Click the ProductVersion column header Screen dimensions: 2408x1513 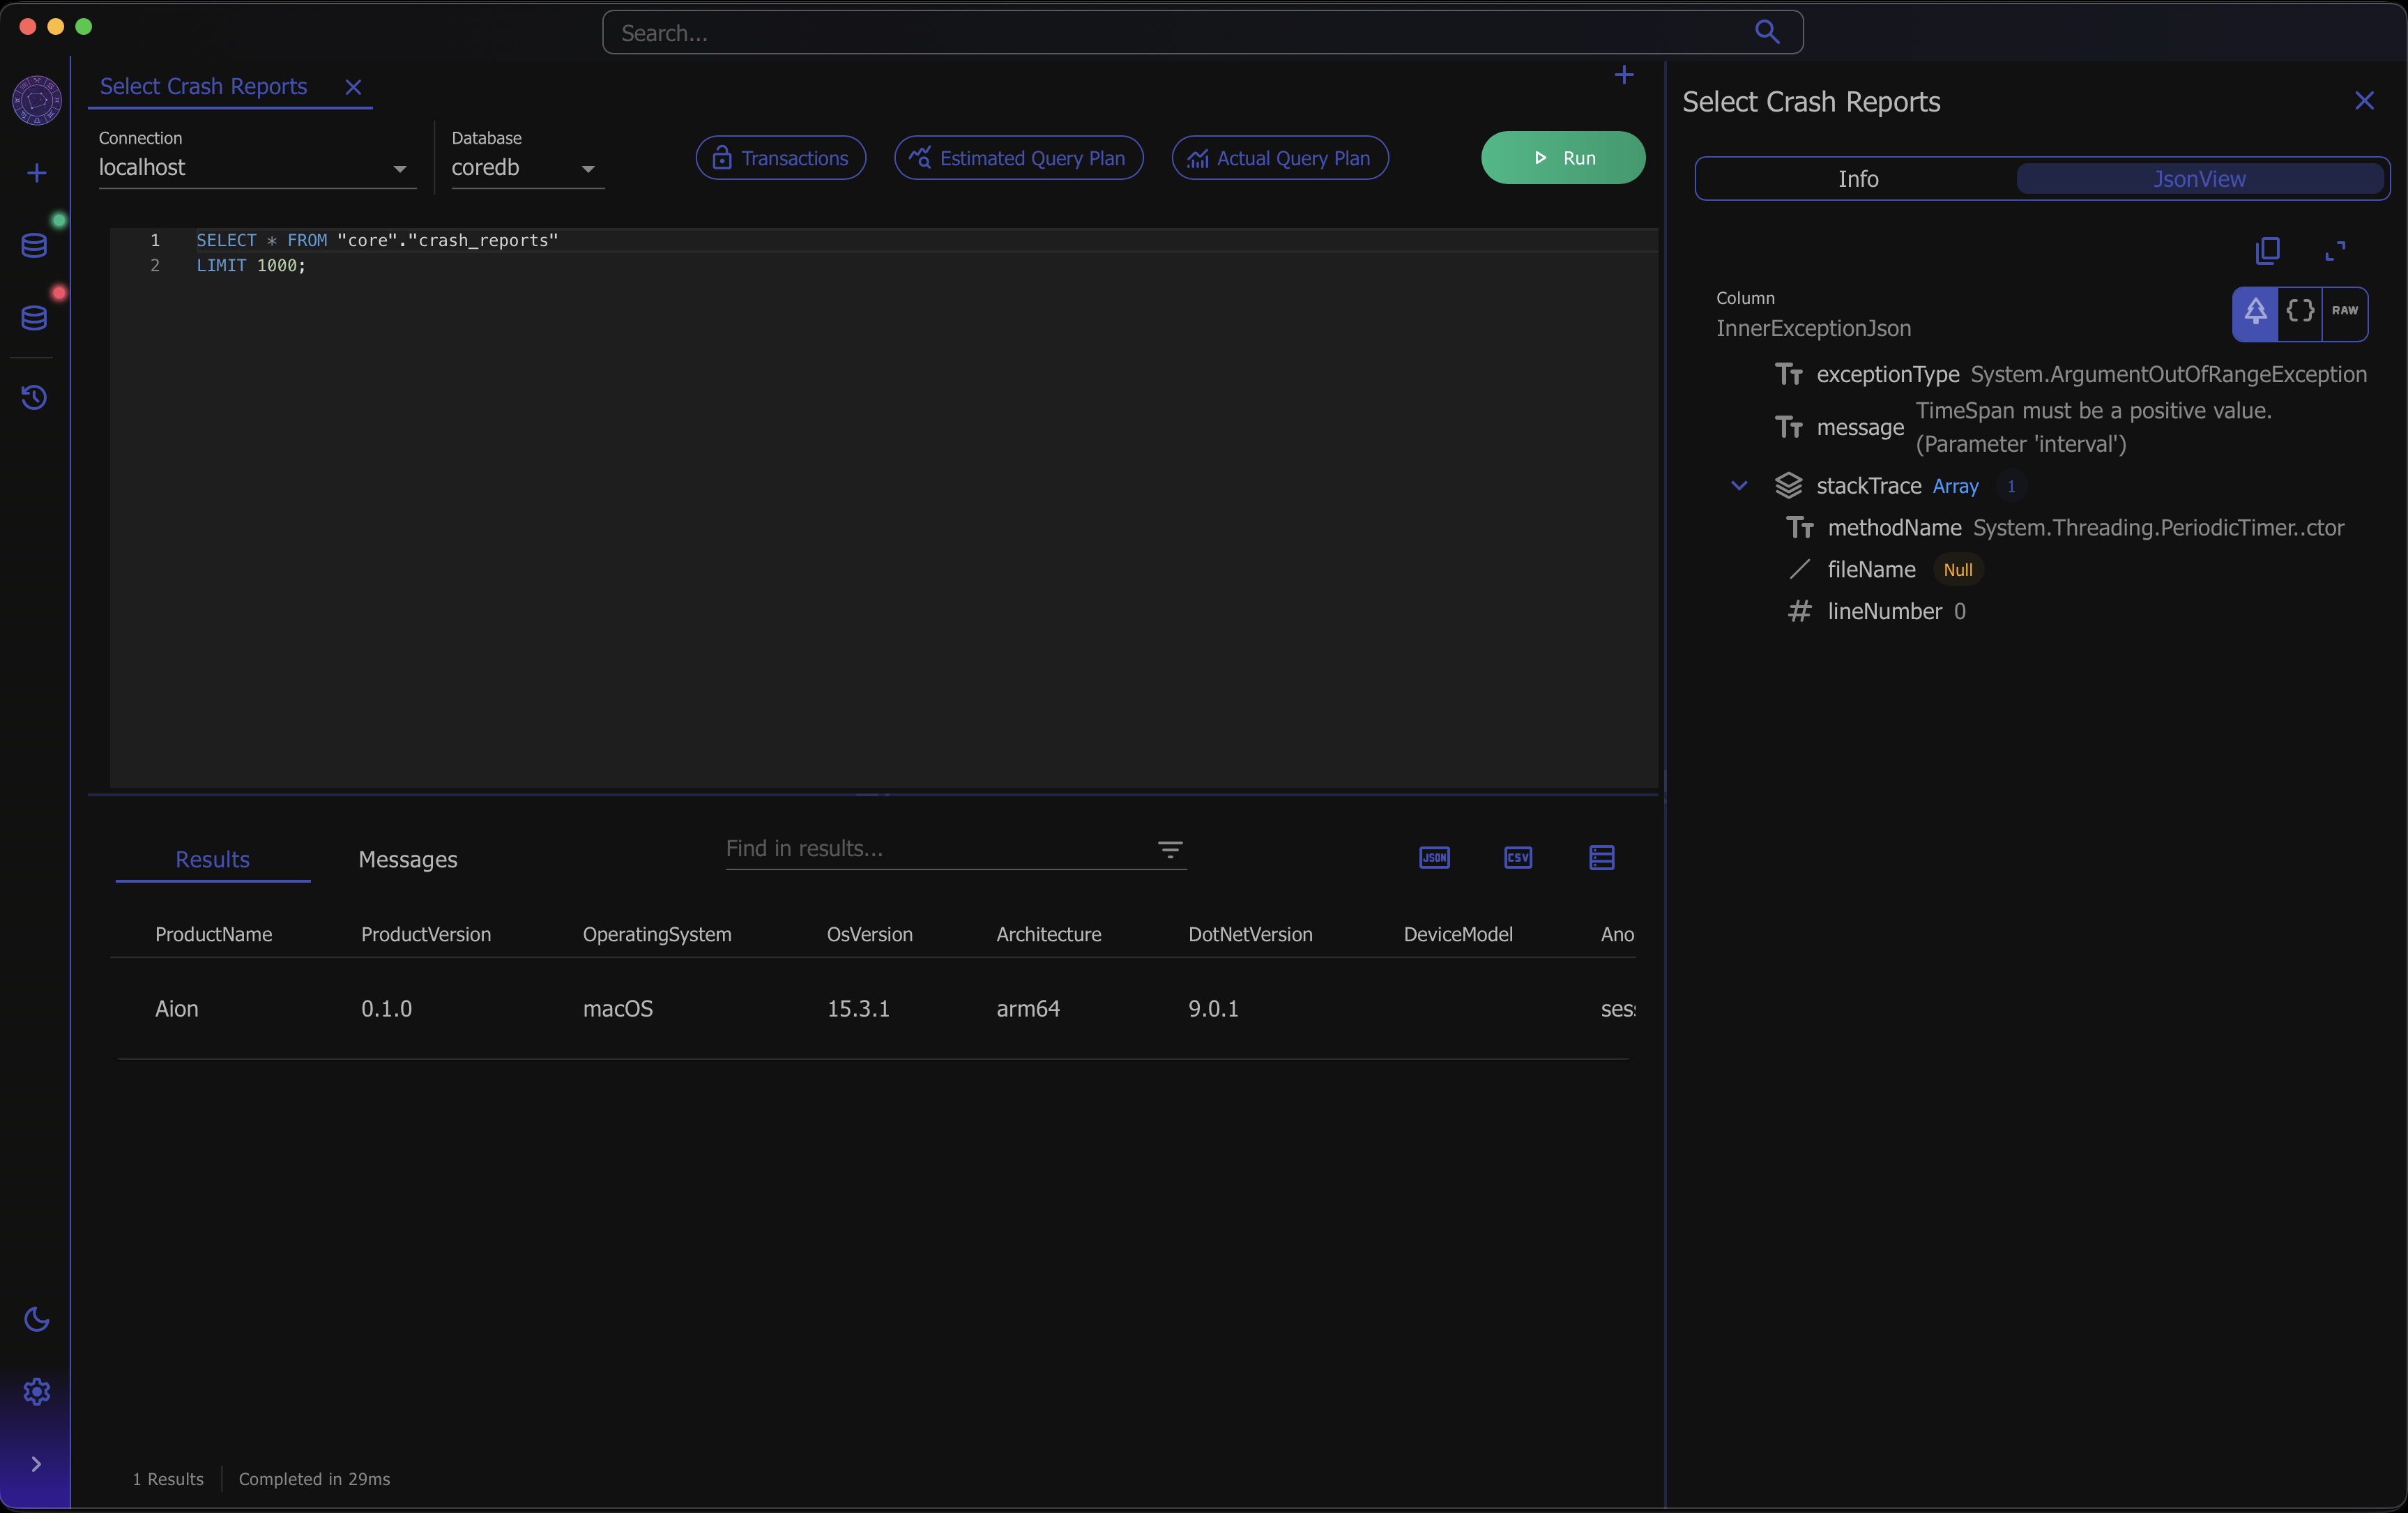click(x=426, y=934)
